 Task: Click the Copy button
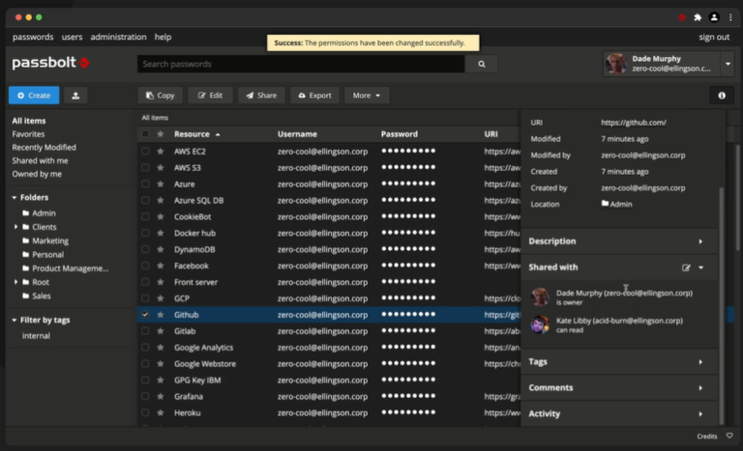161,95
